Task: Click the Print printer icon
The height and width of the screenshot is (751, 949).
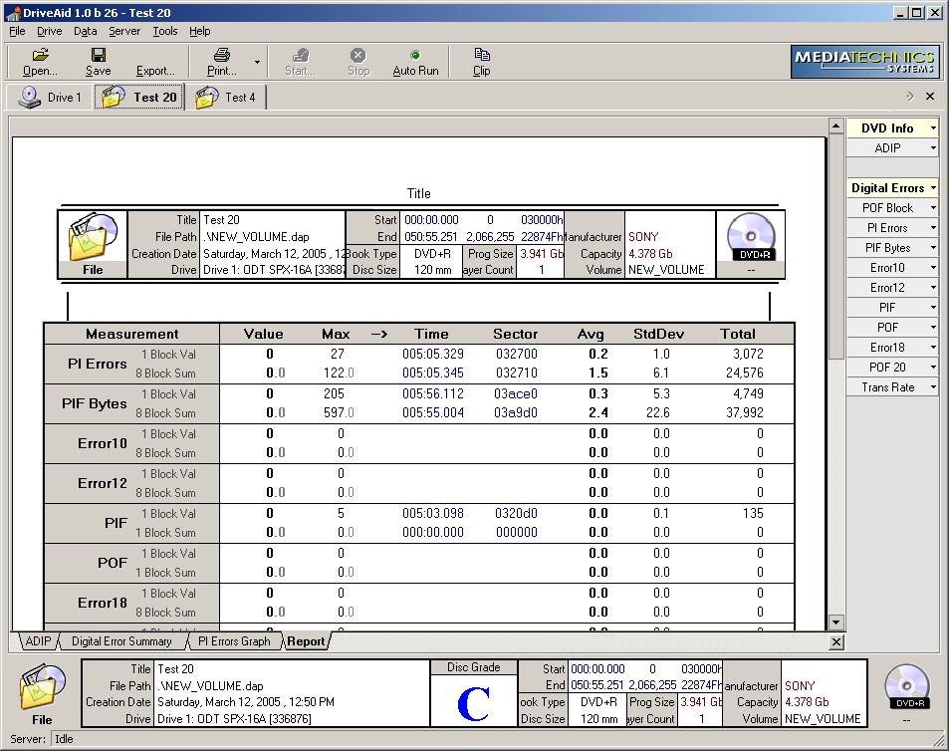Action: tap(222, 55)
